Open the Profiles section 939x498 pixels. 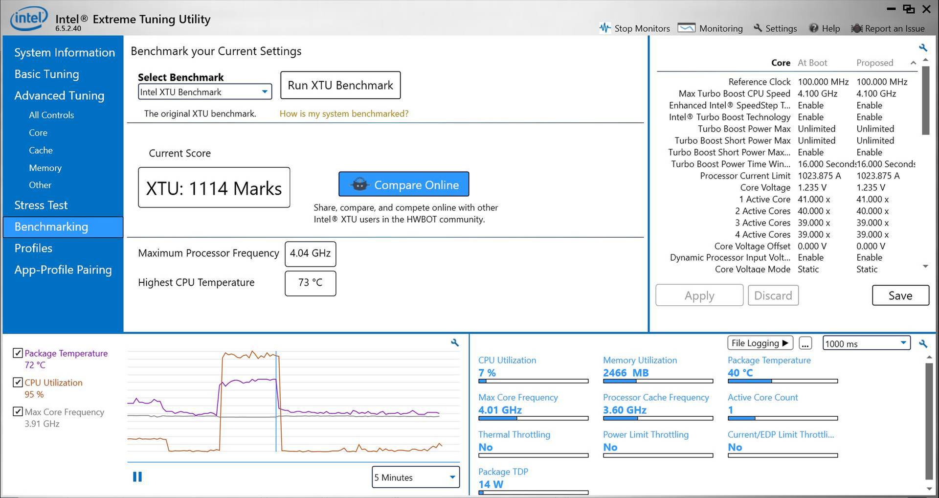33,248
